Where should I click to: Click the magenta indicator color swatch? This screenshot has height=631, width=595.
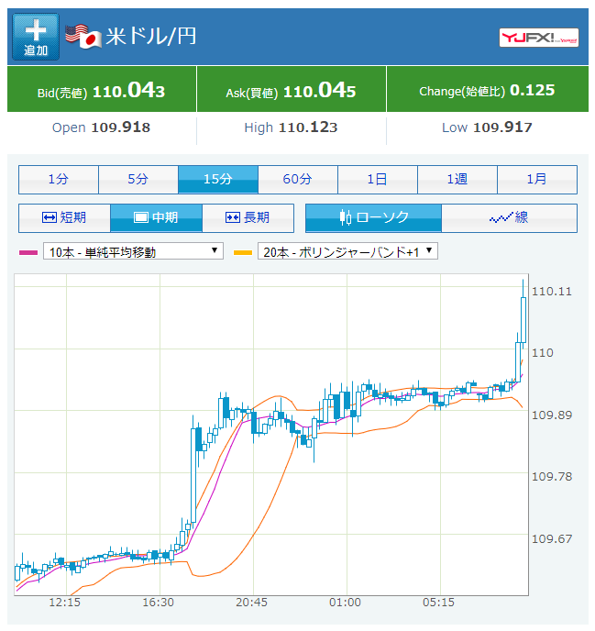[x=28, y=252]
